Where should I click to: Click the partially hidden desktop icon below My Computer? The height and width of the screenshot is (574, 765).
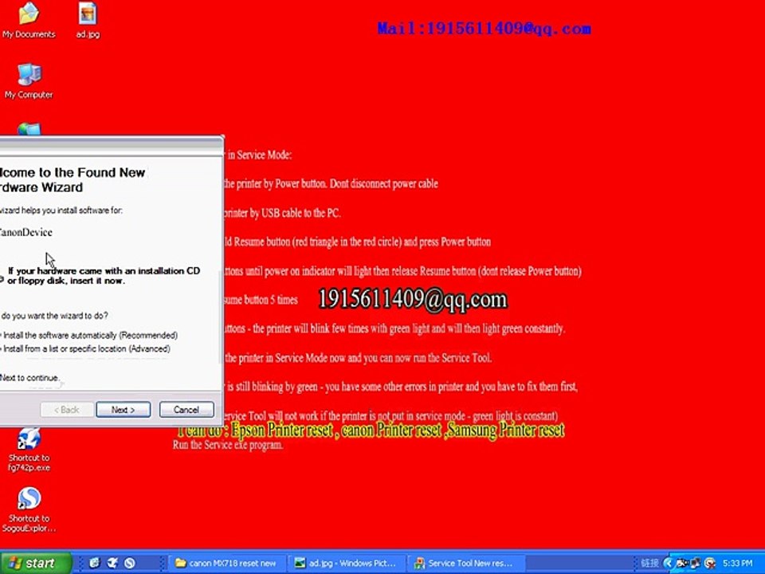pyautogui.click(x=29, y=129)
